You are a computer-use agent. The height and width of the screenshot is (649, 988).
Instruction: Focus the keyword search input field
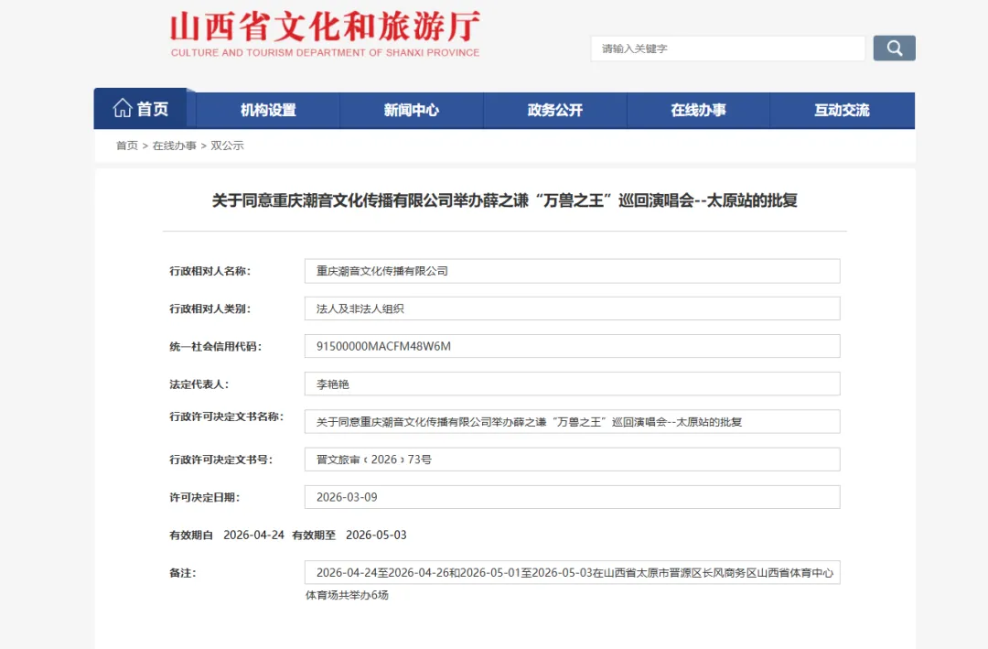point(728,49)
